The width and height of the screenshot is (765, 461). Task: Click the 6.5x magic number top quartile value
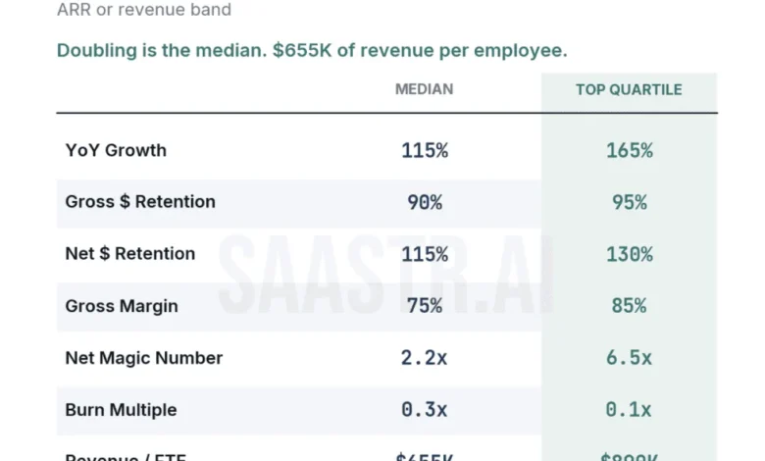tap(629, 358)
